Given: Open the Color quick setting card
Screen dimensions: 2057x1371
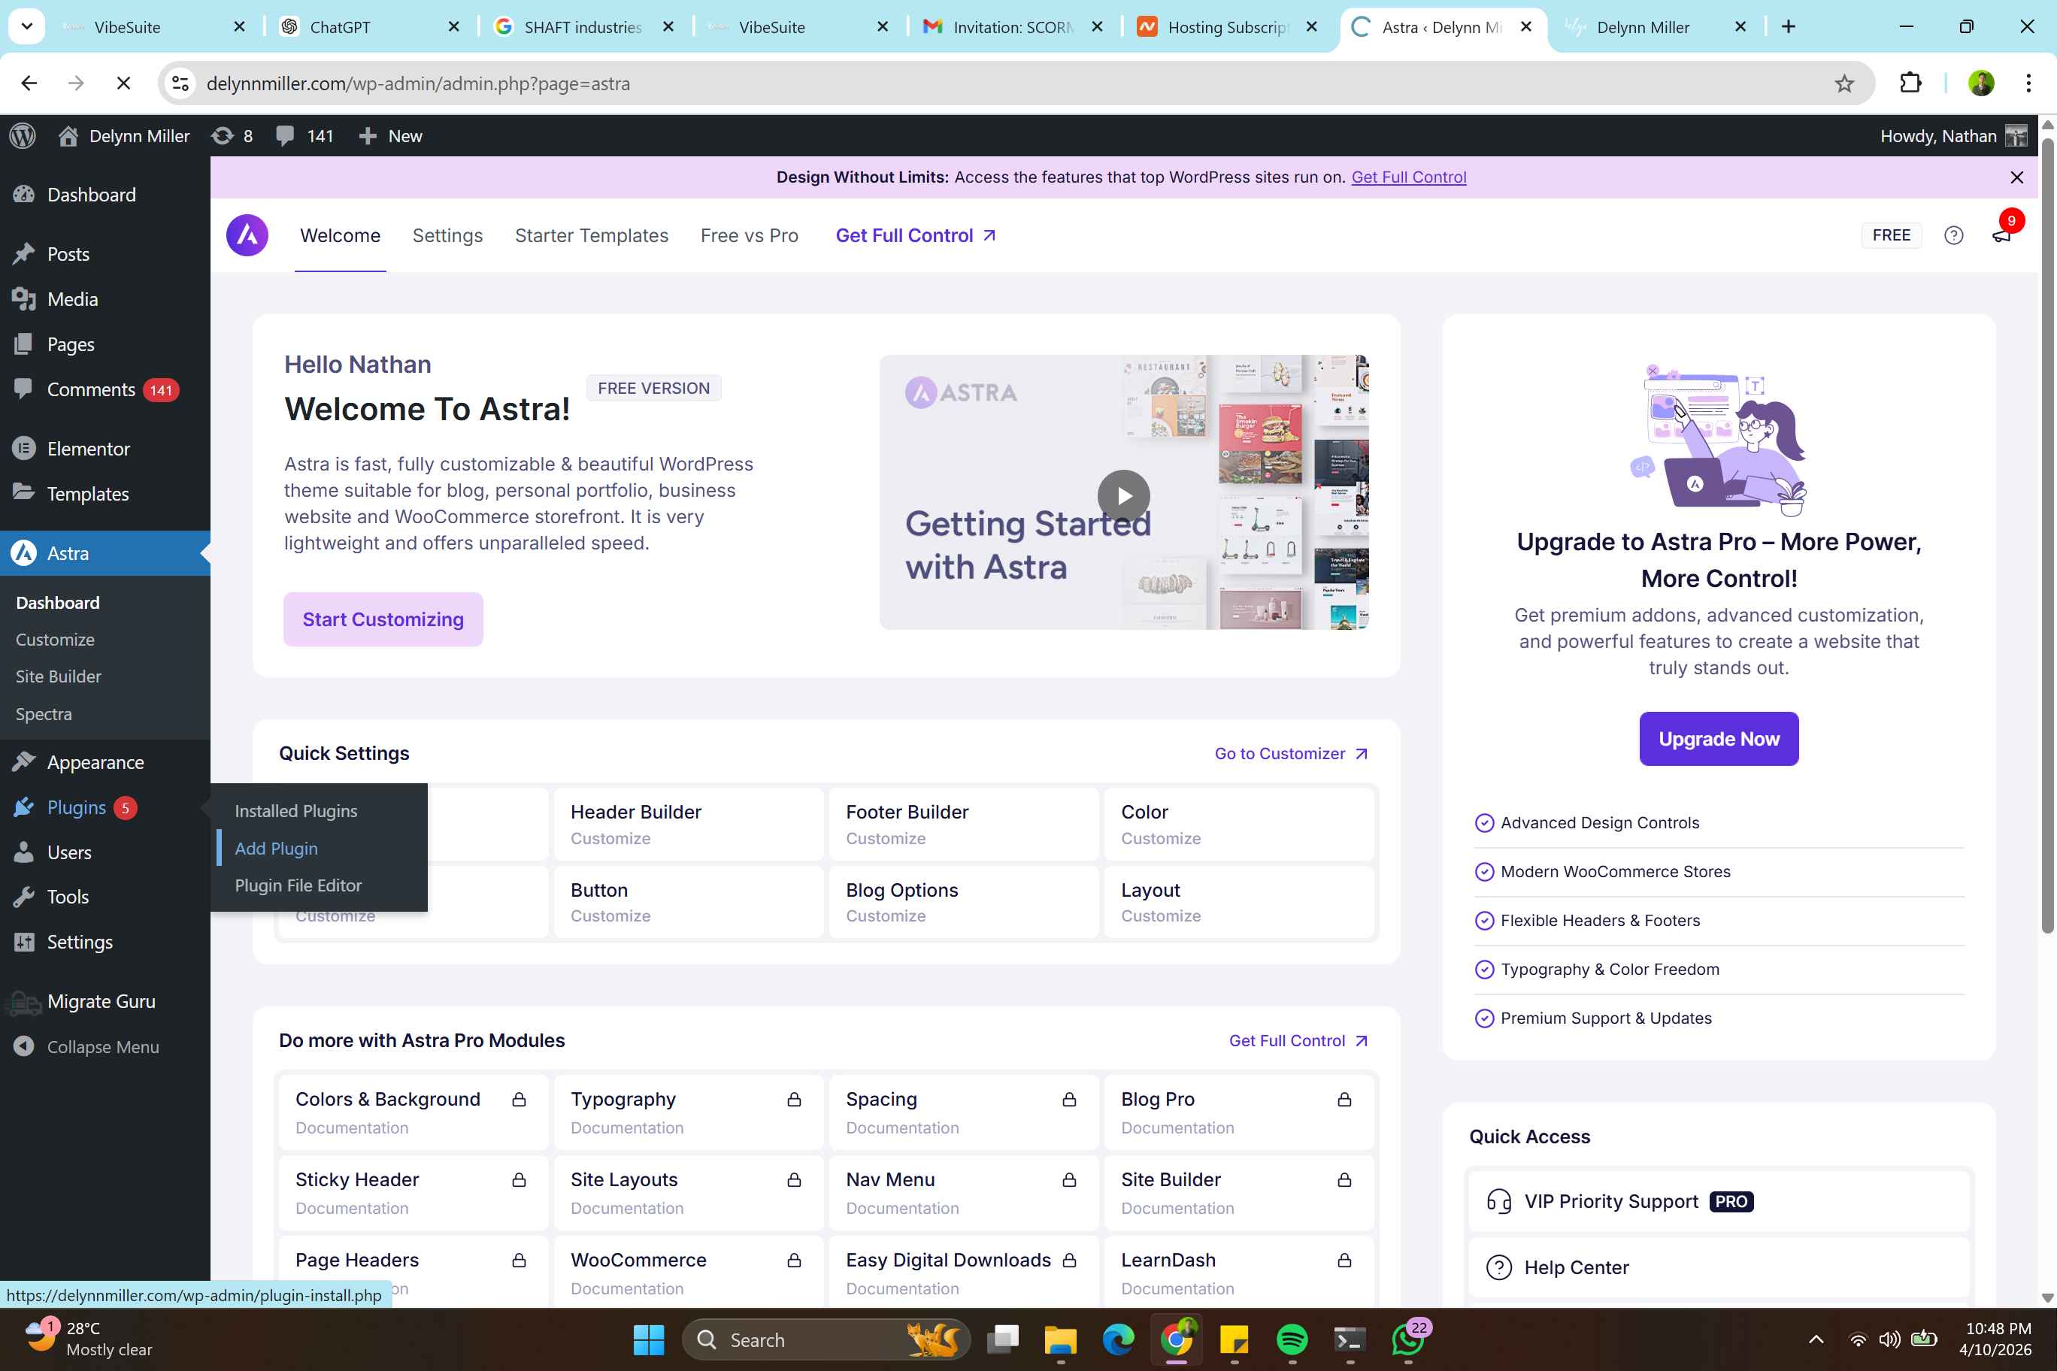Looking at the screenshot, I should 1239,825.
